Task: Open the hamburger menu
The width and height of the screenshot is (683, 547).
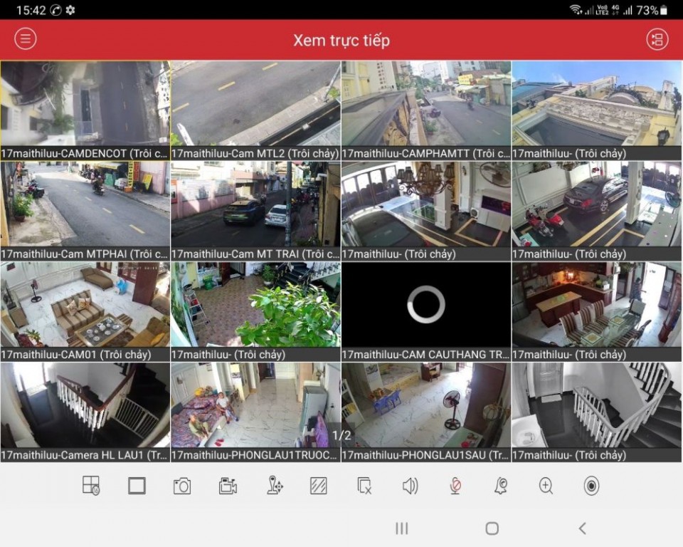Action: click(26, 39)
